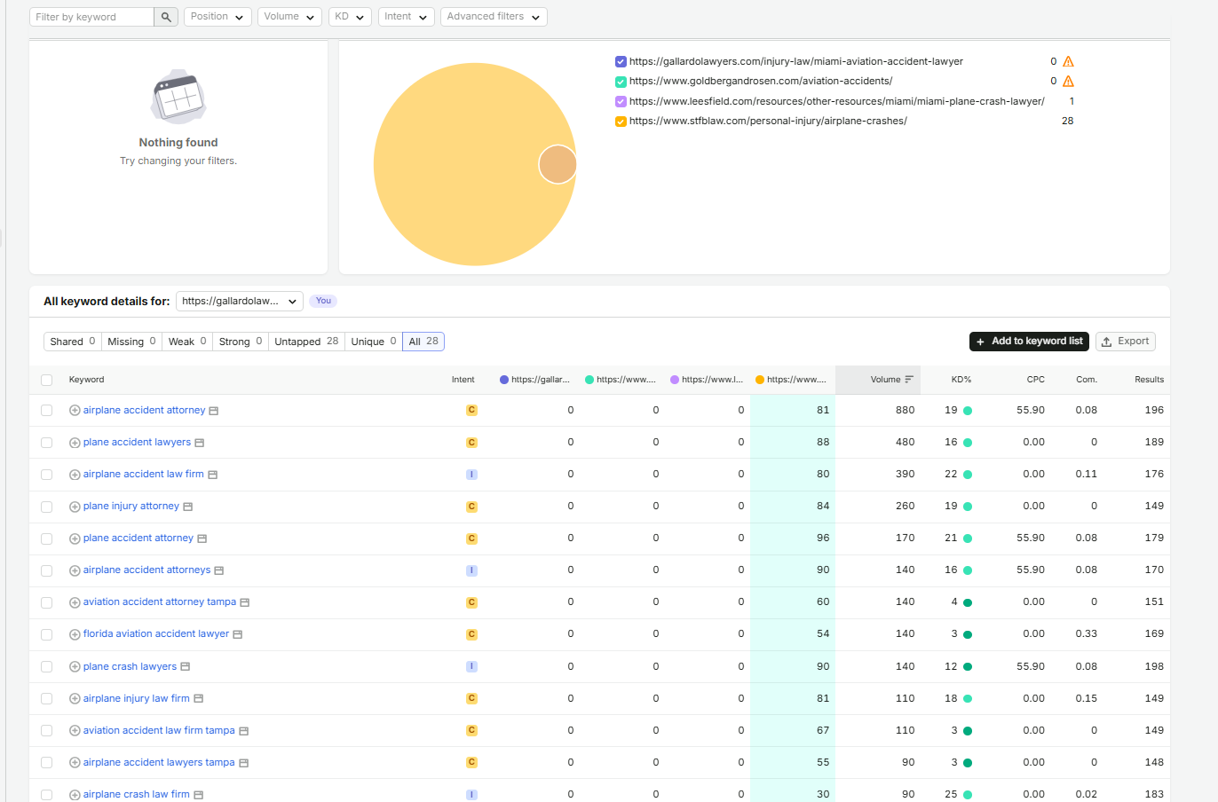Open the Intent filter dropdown
1218x802 pixels.
pos(406,17)
